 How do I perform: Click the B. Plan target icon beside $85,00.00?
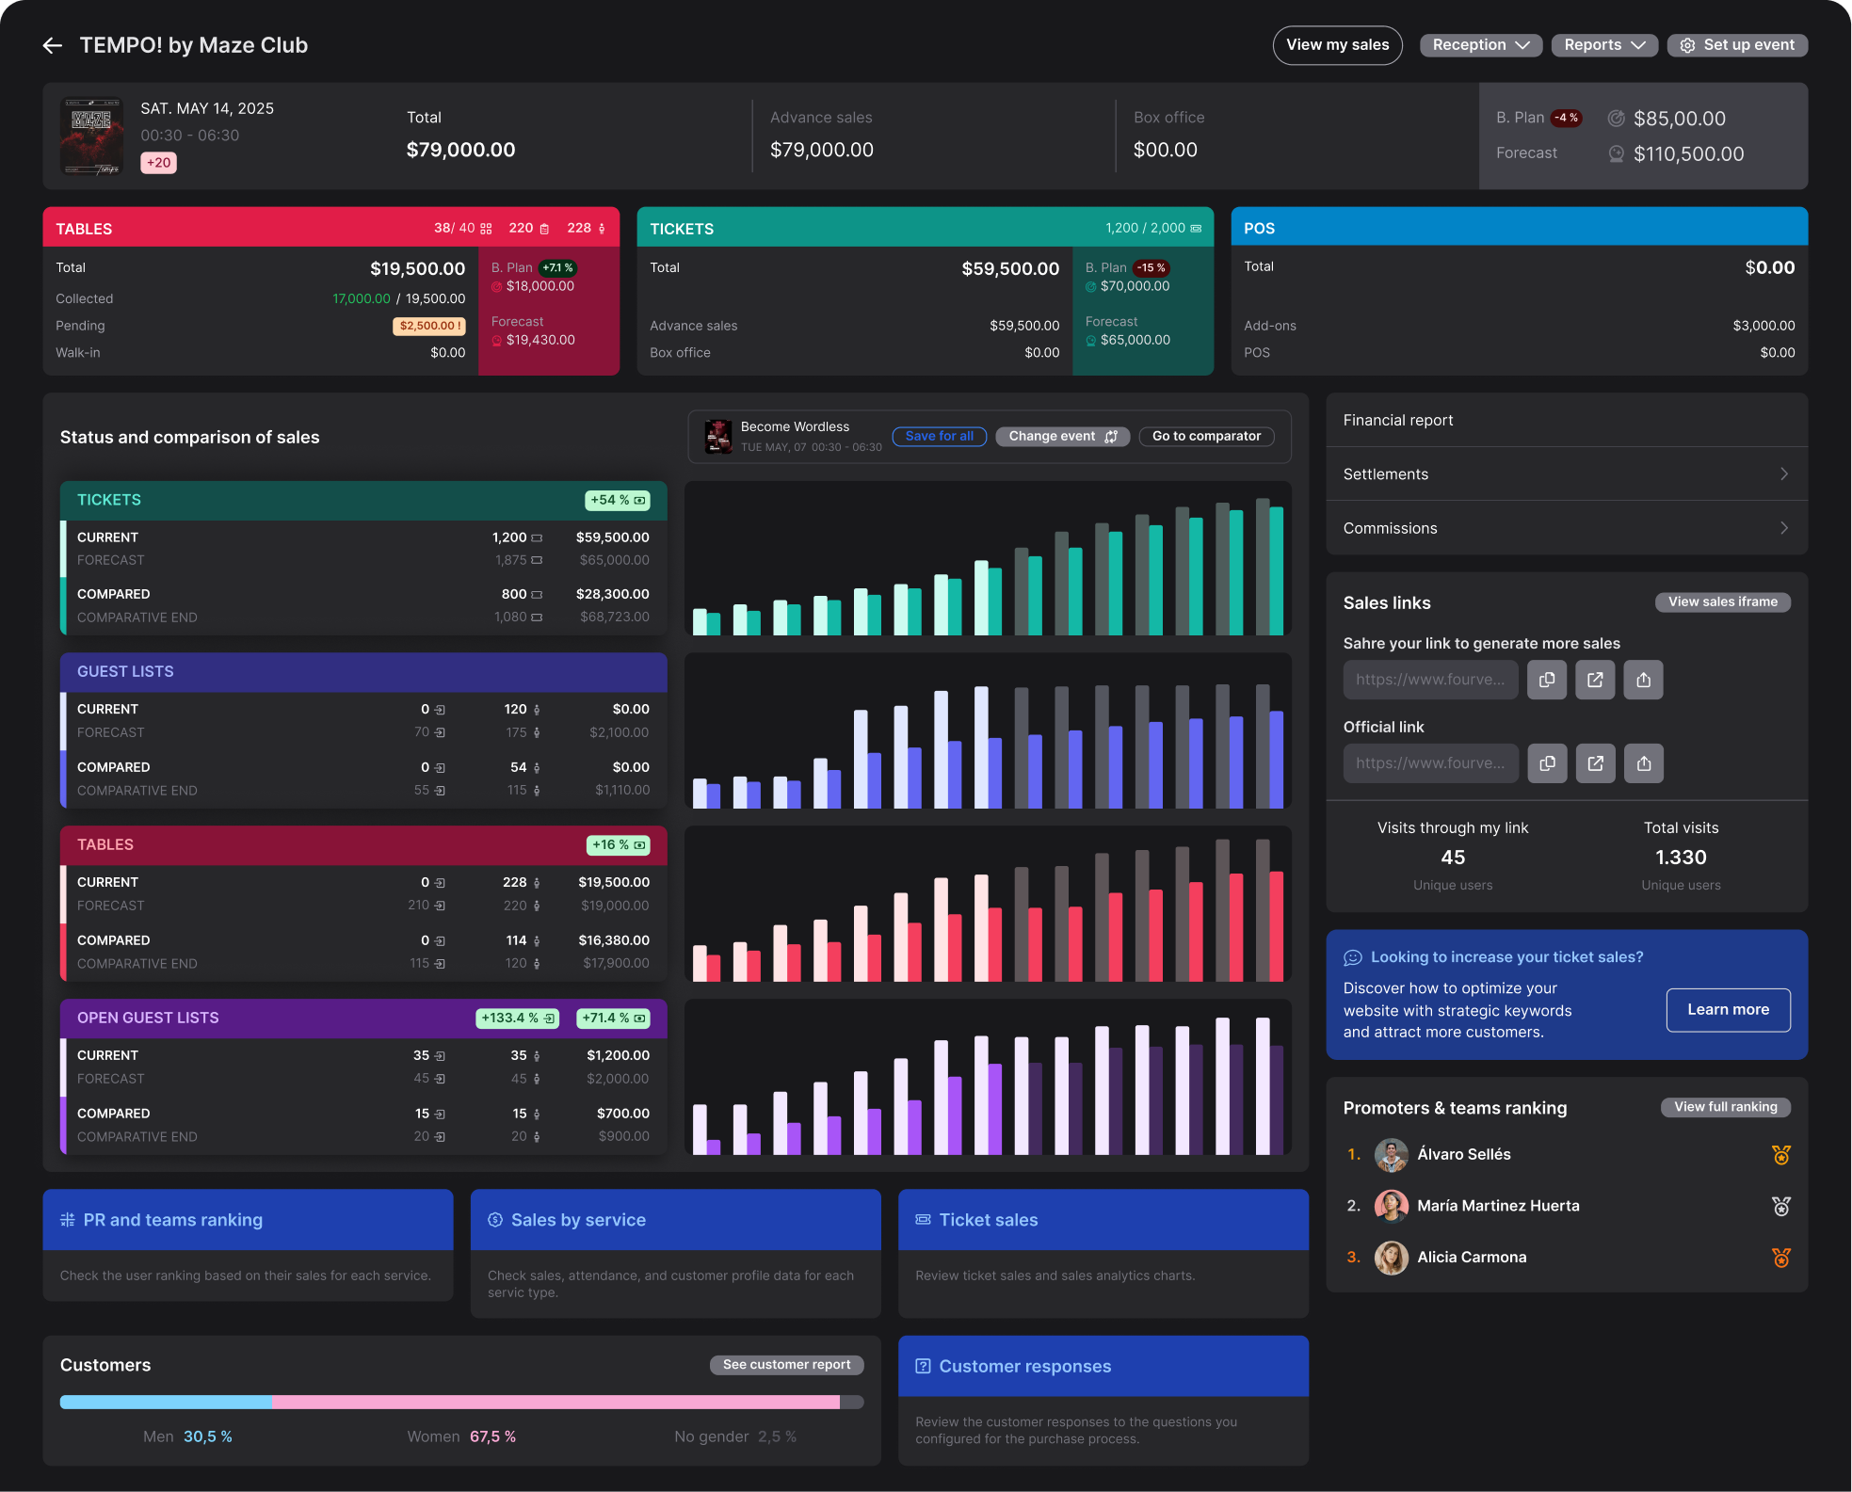pos(1616,119)
